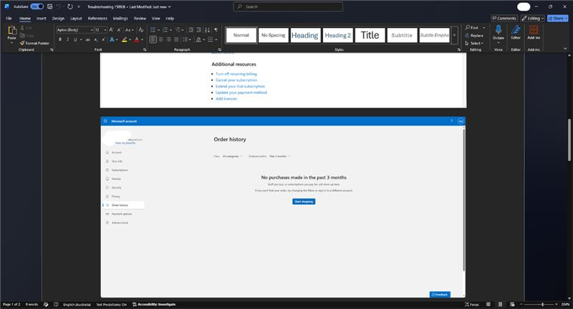The image size is (573, 309).
Task: Click Clear All Formatting icon
Action: 141,30
